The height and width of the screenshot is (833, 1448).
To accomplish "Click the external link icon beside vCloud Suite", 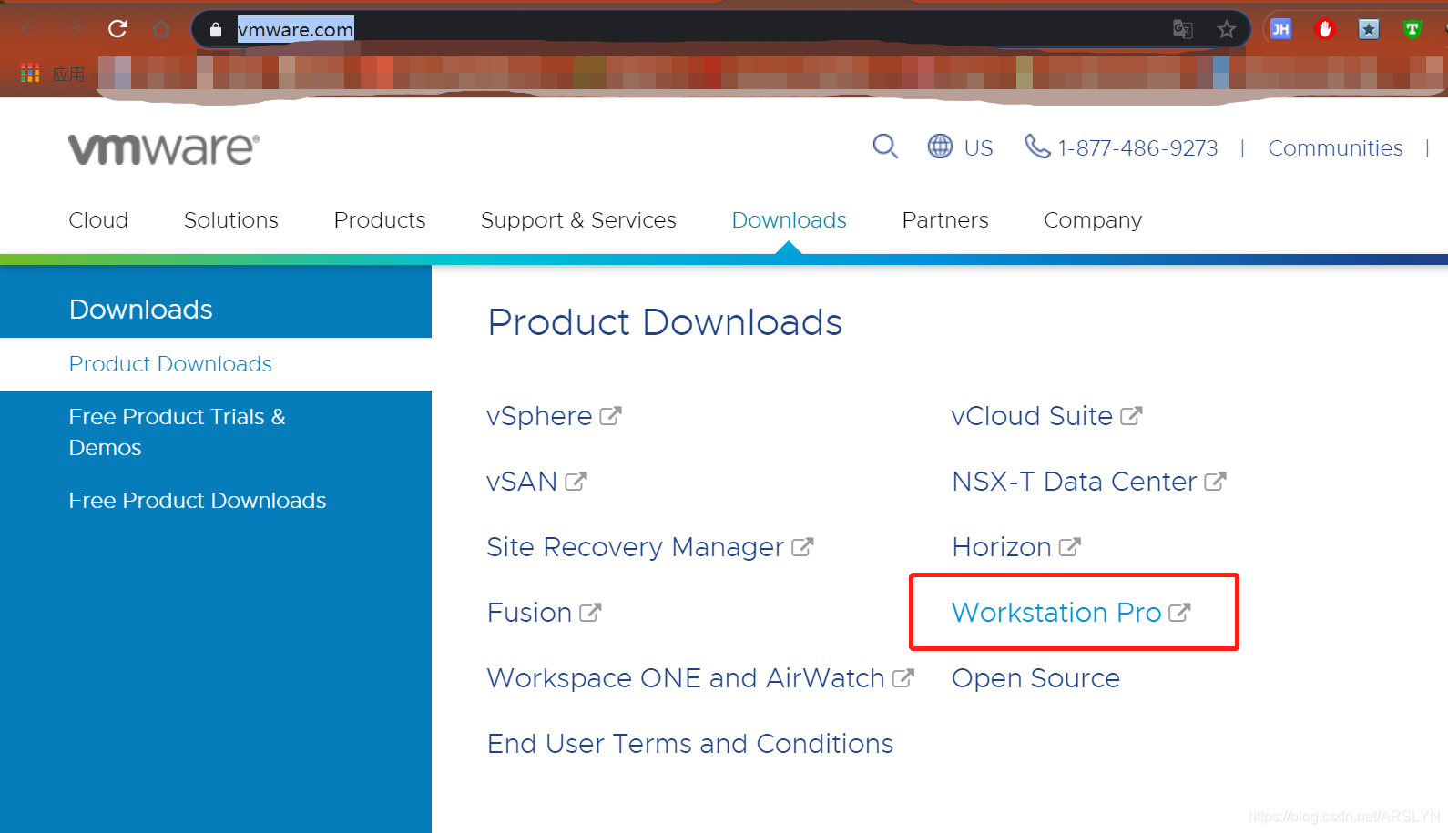I will [x=1131, y=416].
